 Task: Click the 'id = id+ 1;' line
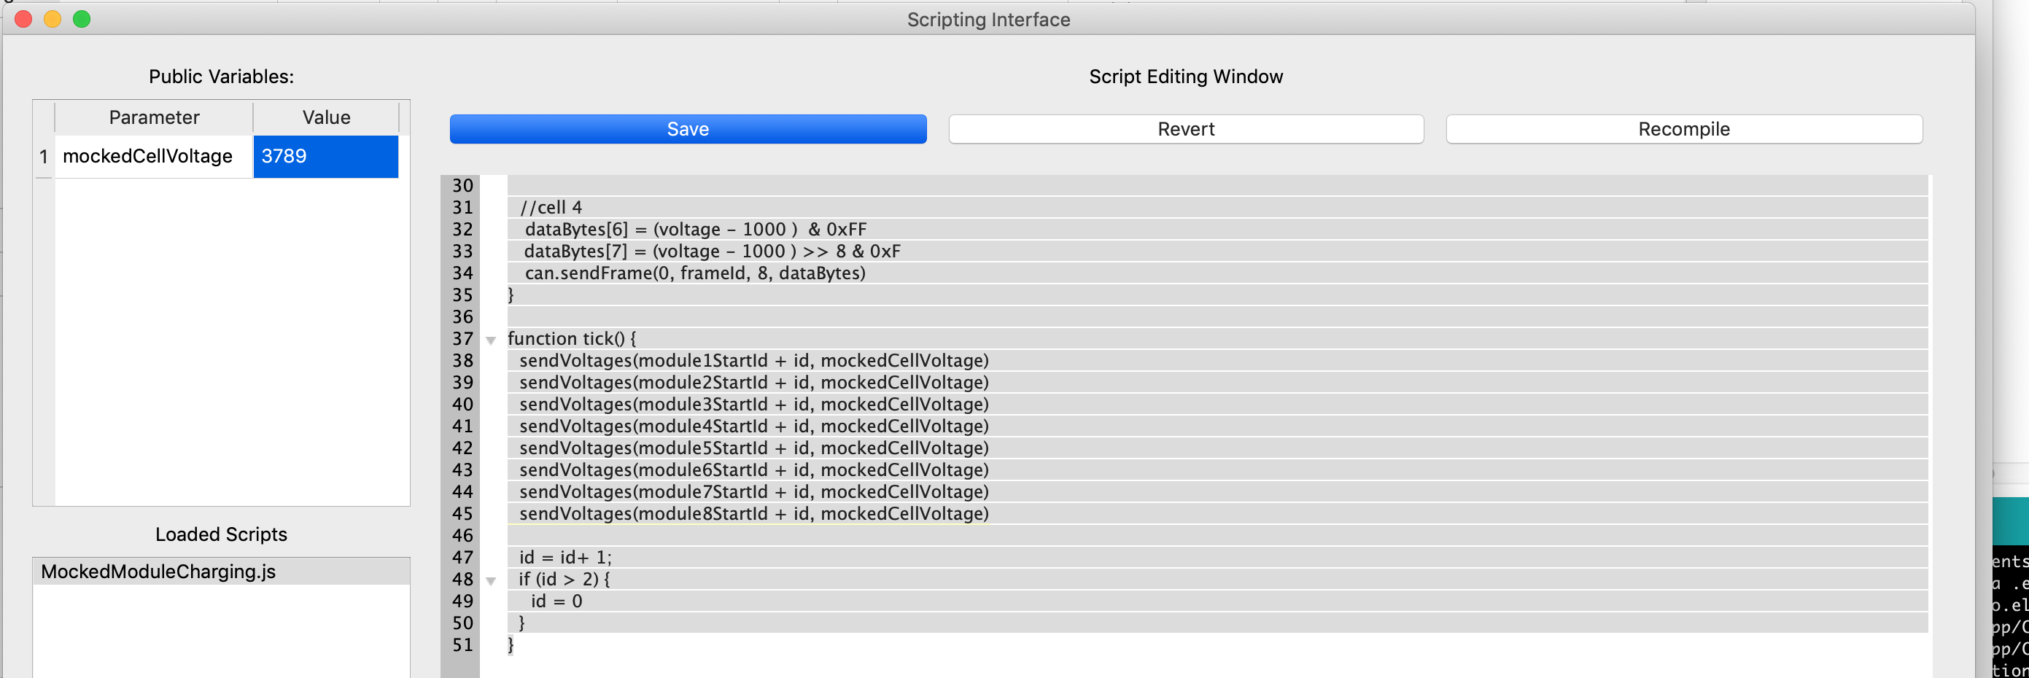pyautogui.click(x=565, y=558)
